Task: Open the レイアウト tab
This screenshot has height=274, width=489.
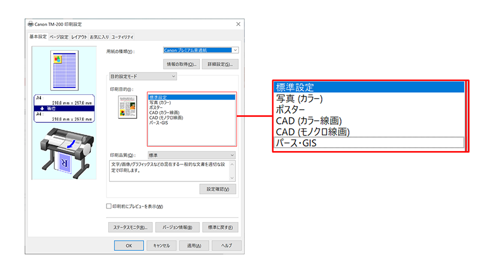Action: click(x=79, y=37)
